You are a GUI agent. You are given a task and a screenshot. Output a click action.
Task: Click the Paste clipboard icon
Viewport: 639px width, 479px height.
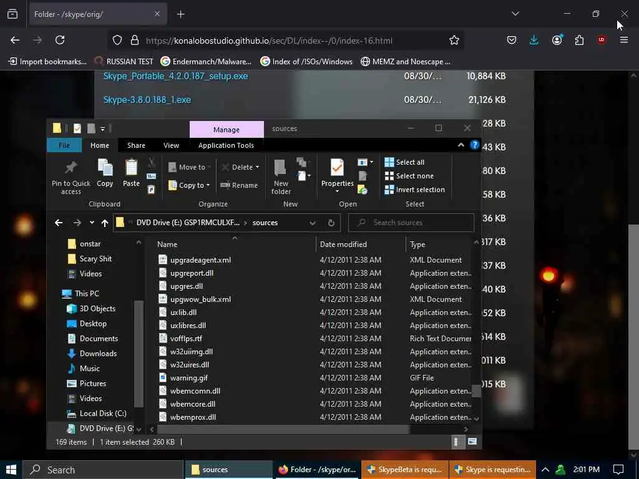coord(131,167)
